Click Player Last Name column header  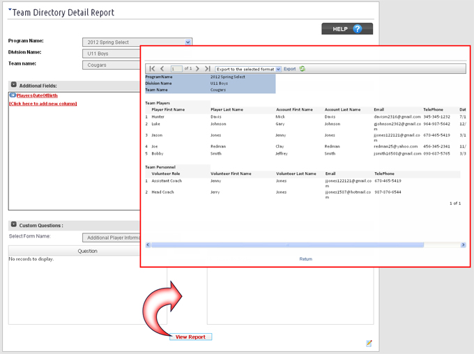click(x=227, y=109)
